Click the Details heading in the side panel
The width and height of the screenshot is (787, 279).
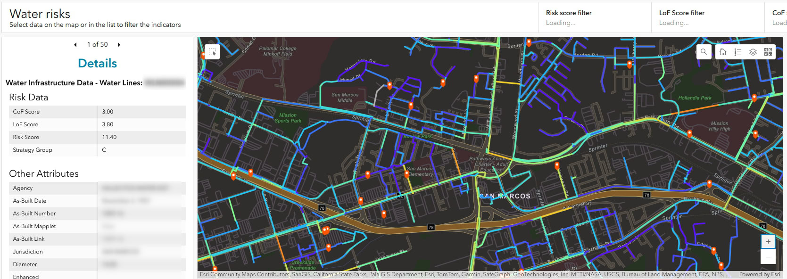[97, 63]
